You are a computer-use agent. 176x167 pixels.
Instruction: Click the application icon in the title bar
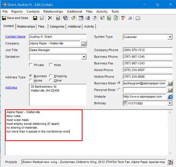coord(5,4)
